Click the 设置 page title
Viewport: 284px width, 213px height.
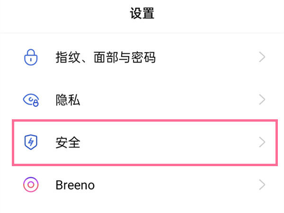point(142,14)
